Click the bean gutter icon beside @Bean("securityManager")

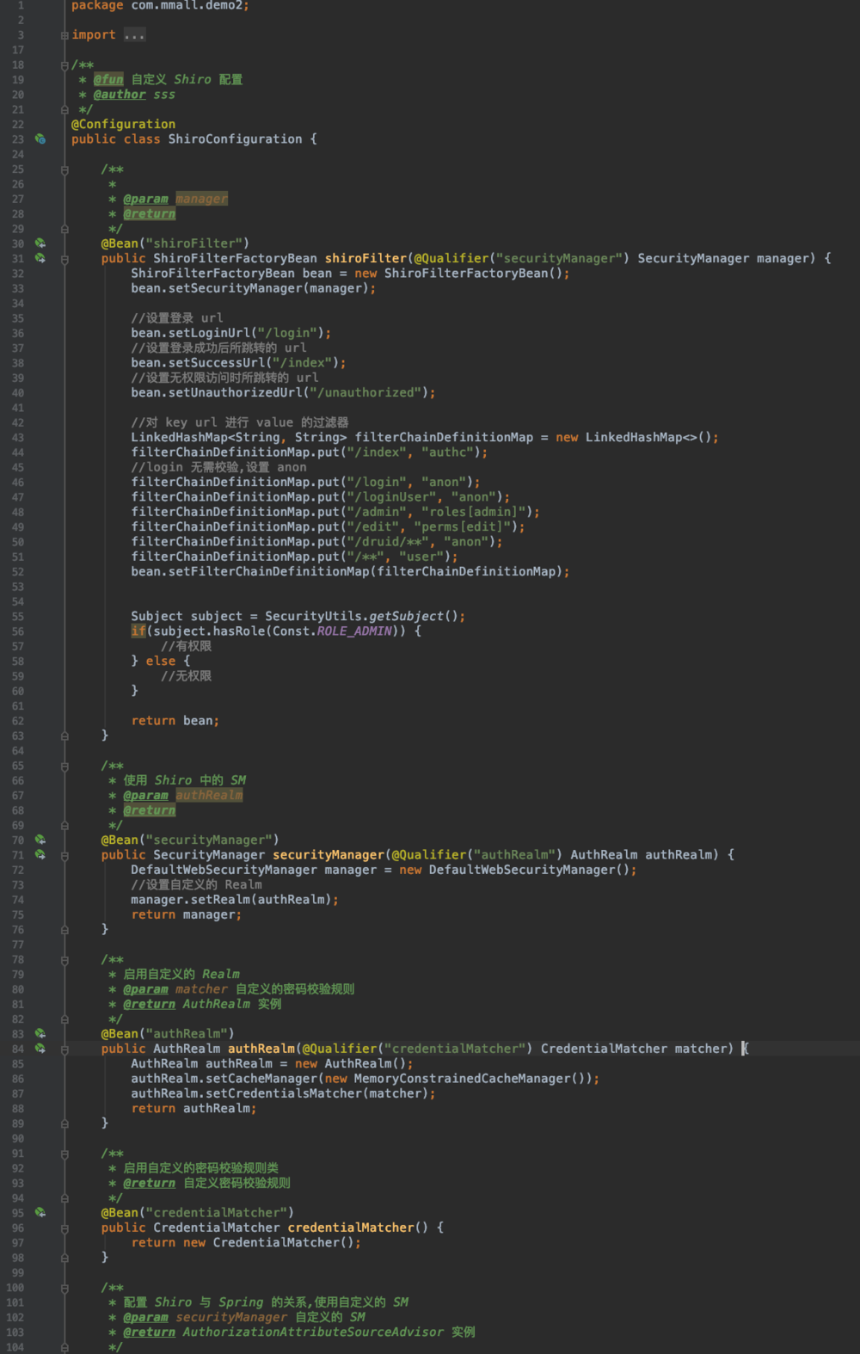coord(40,840)
